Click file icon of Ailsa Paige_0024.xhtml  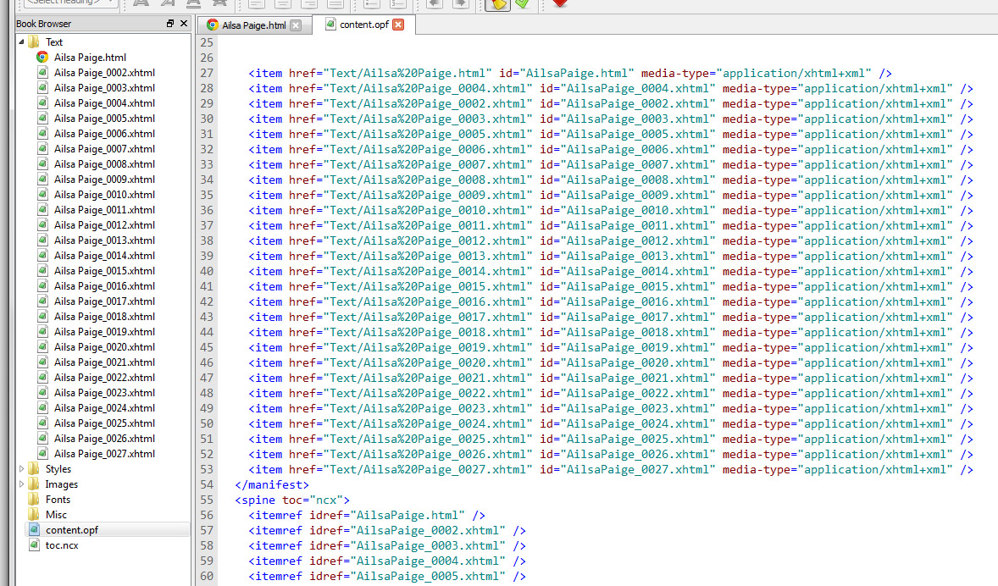pyautogui.click(x=42, y=408)
